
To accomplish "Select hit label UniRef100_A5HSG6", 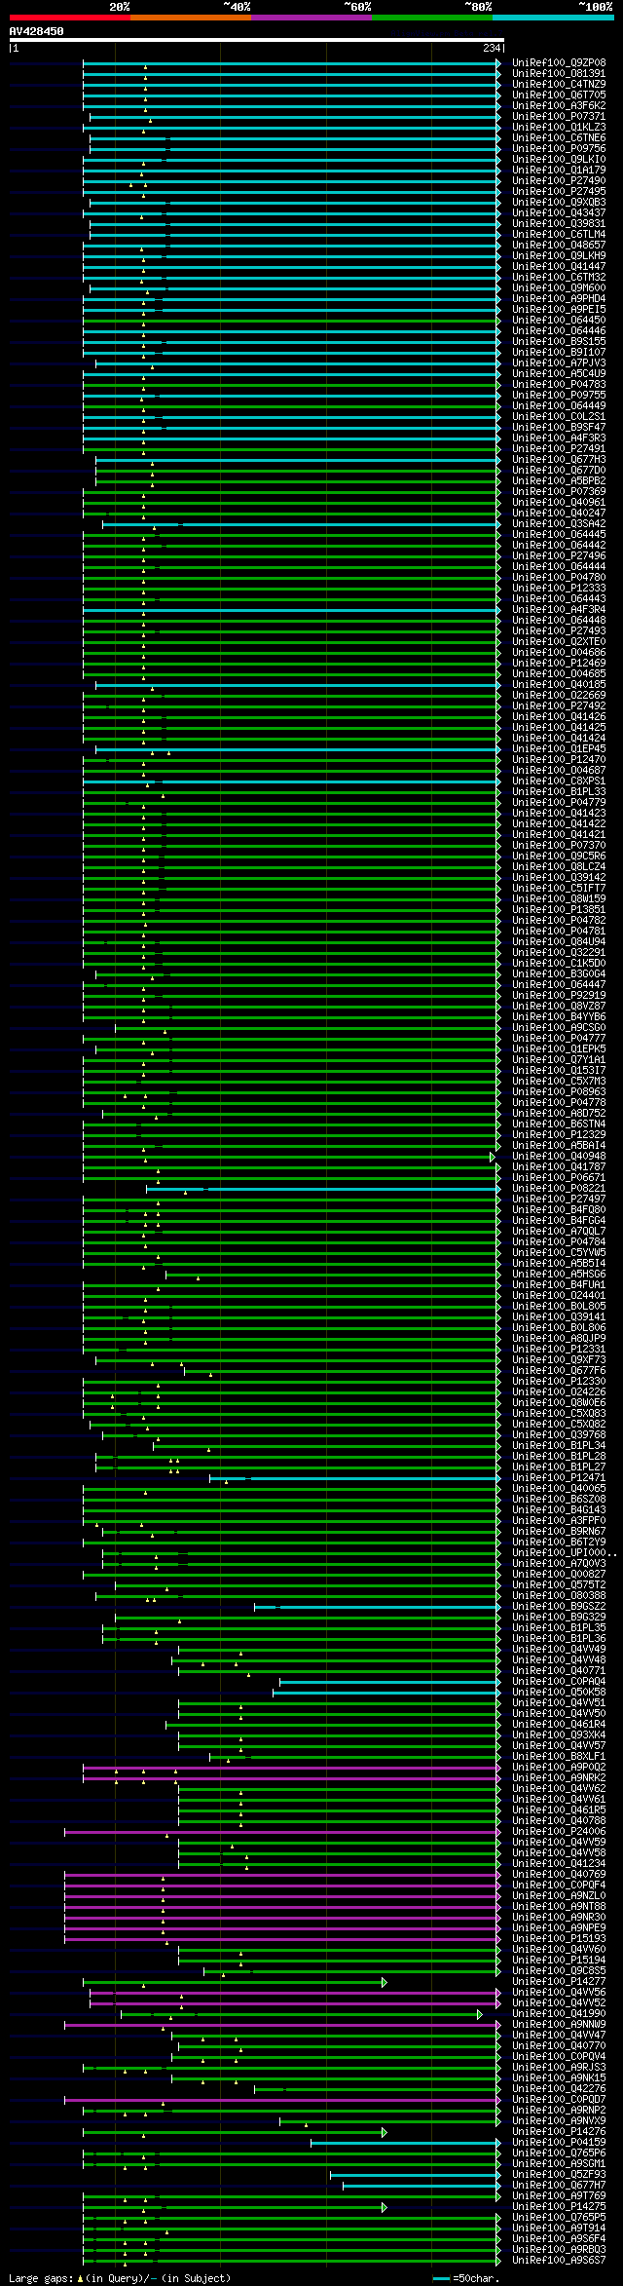I will point(559,1275).
